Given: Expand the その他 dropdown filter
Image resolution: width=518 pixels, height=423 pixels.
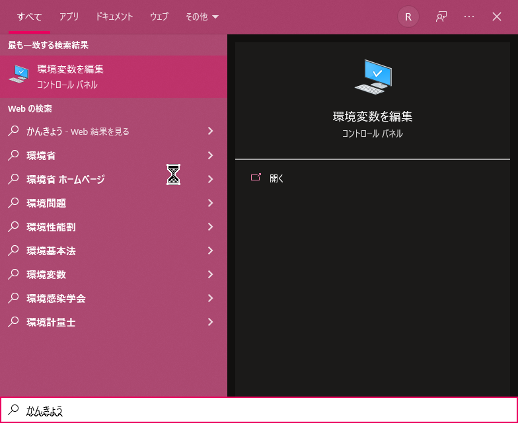Looking at the screenshot, I should 202,17.
